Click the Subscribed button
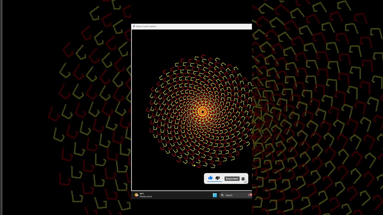This screenshot has height=215, width=383. (232, 179)
